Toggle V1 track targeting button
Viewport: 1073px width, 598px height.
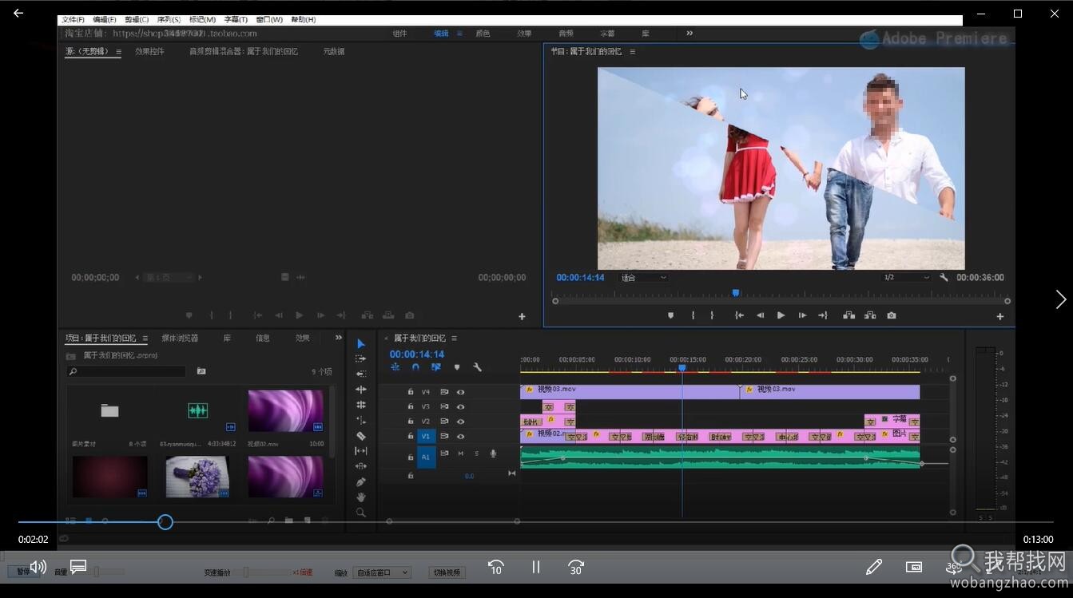click(426, 437)
